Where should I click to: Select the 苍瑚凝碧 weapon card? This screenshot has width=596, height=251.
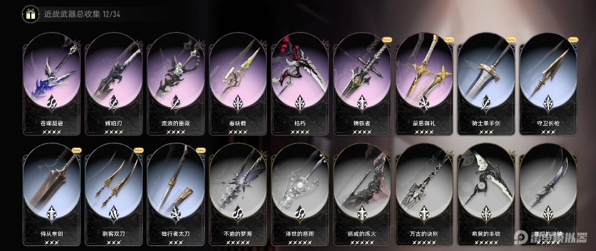(x=51, y=83)
